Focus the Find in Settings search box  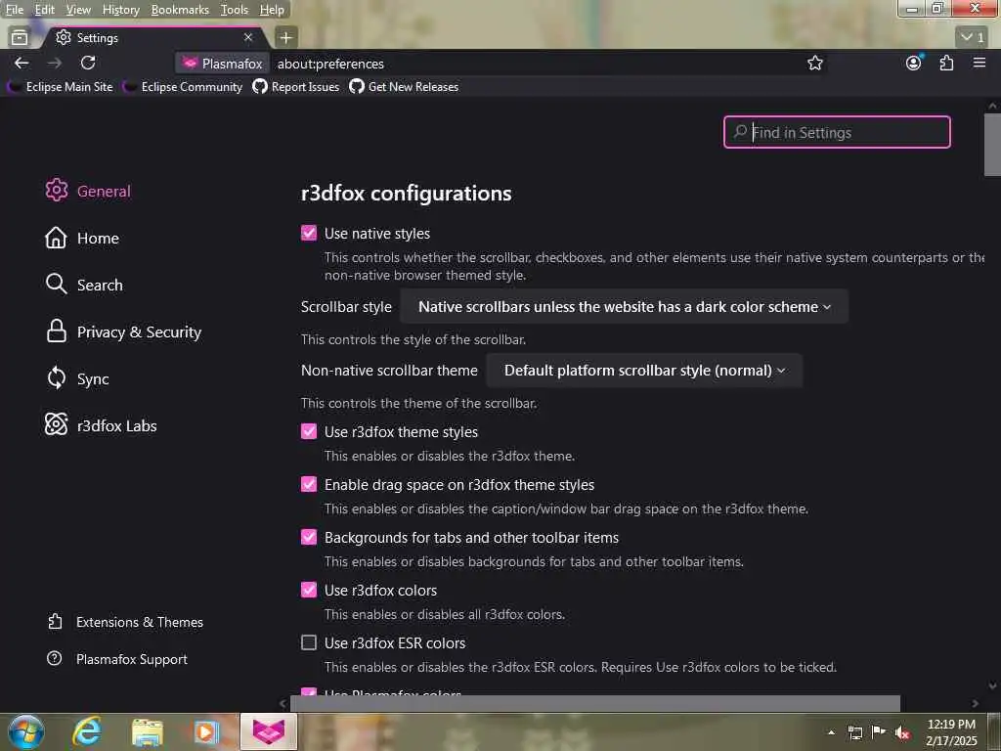click(x=837, y=132)
